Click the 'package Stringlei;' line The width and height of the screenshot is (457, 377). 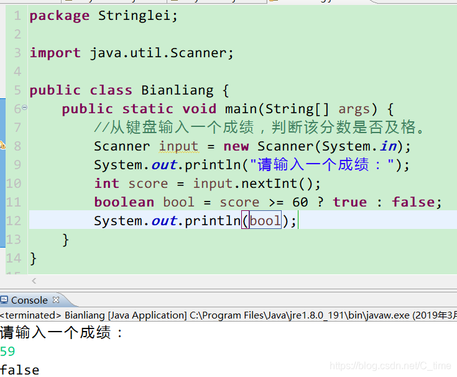[103, 16]
